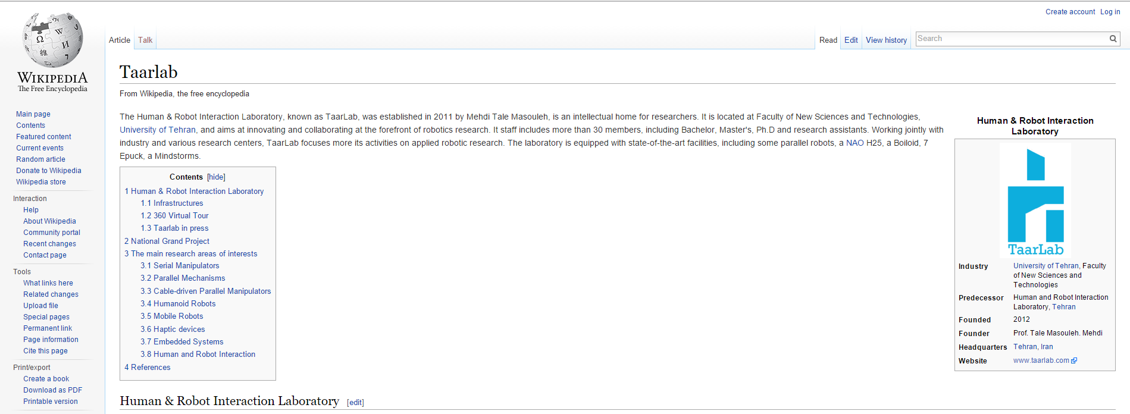Screen dimensions: 1130x414
Task: Open the View history tab
Action: (886, 40)
